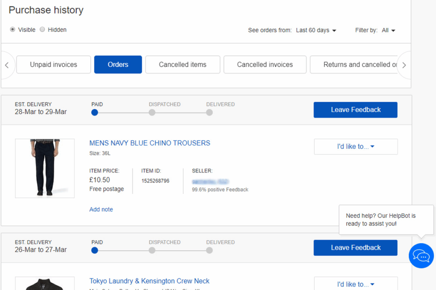Select the Orders tab
The height and width of the screenshot is (290, 436).
118,65
